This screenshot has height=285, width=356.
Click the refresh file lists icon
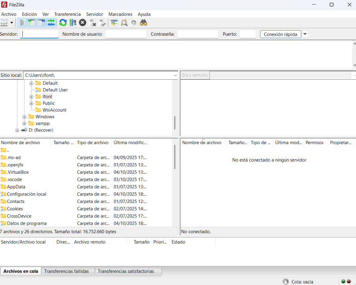[63, 23]
